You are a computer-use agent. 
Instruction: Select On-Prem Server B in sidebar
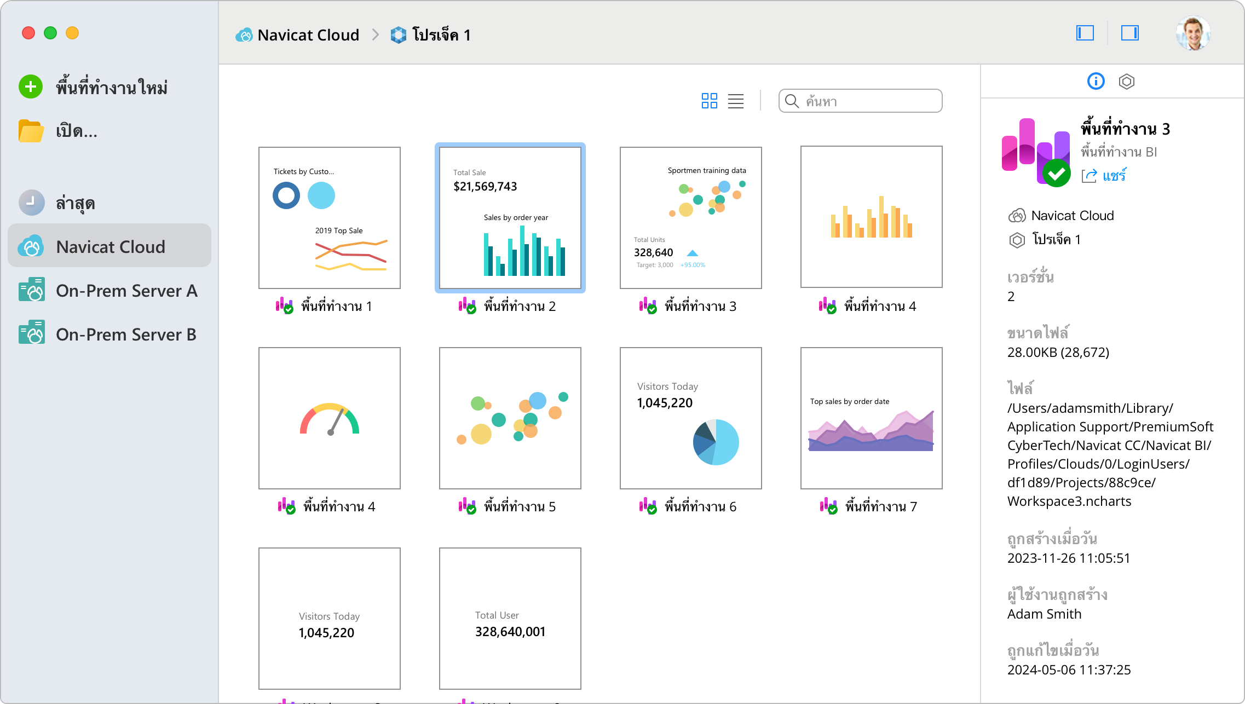tap(126, 334)
